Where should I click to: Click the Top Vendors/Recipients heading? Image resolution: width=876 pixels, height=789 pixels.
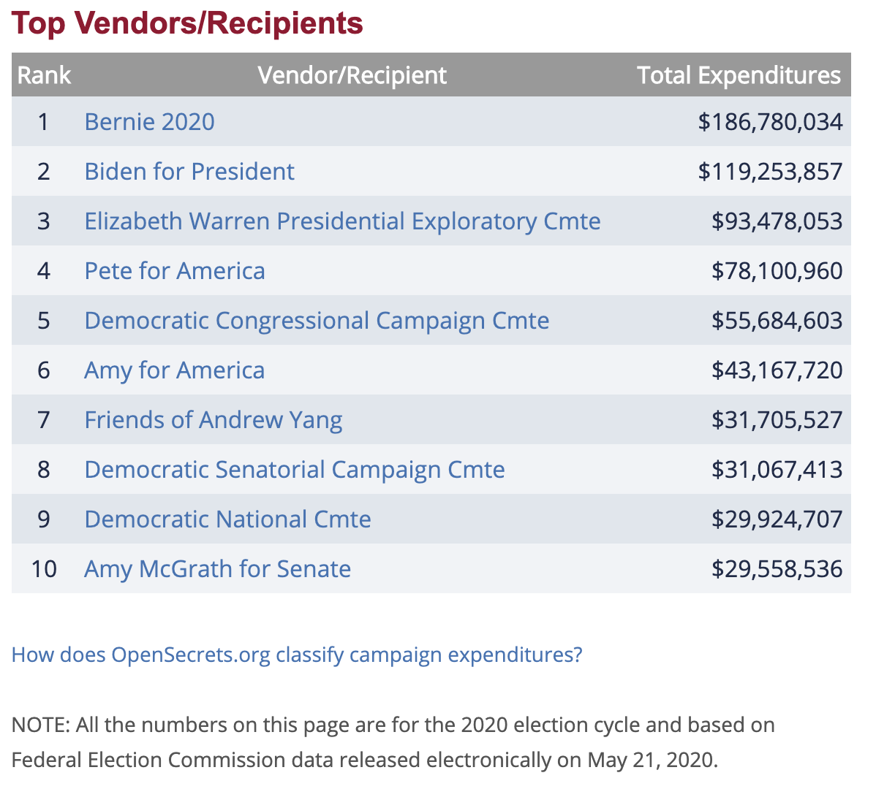pyautogui.click(x=187, y=23)
